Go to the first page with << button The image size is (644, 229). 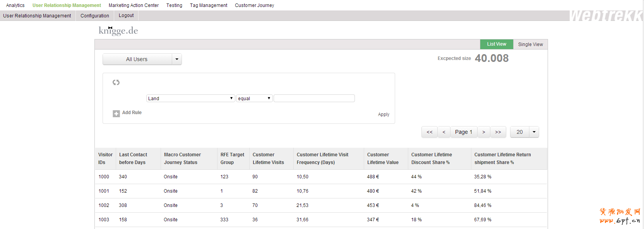tap(430, 132)
